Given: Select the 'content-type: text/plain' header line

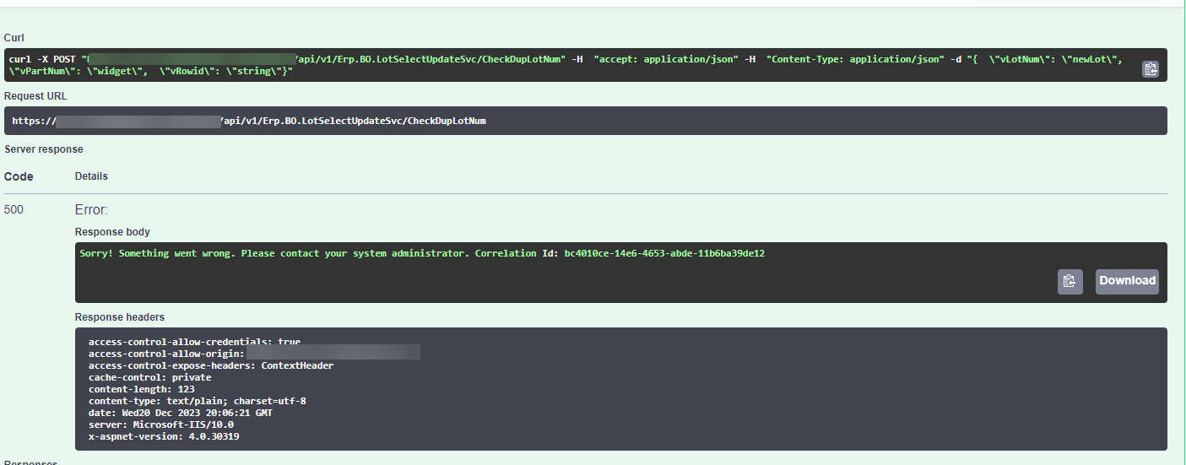Looking at the screenshot, I should pyautogui.click(x=198, y=401).
